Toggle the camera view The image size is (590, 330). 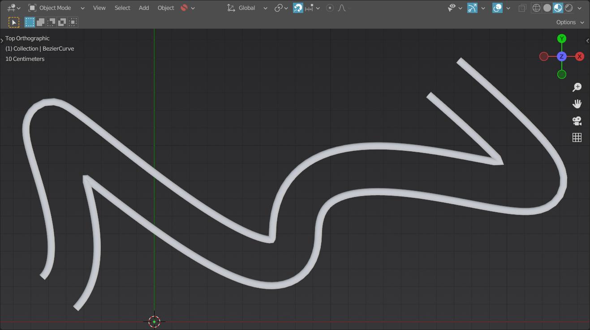point(577,121)
